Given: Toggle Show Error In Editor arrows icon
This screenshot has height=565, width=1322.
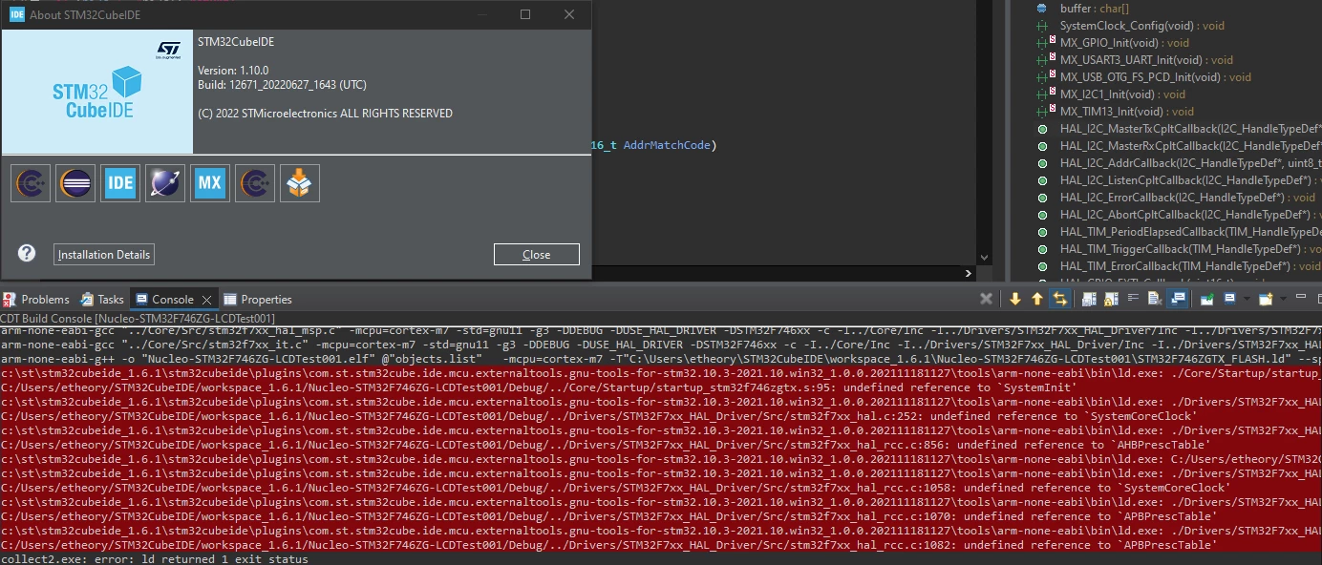Looking at the screenshot, I should [1059, 299].
